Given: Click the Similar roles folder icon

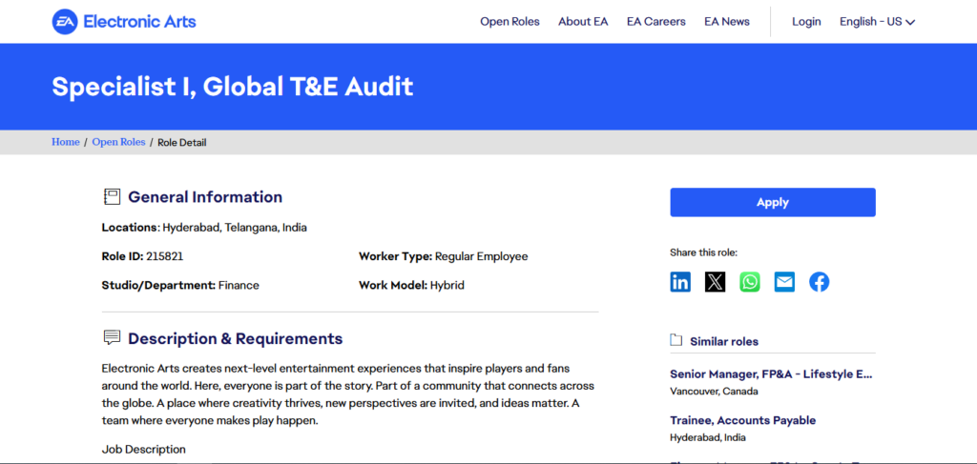Looking at the screenshot, I should tap(676, 340).
